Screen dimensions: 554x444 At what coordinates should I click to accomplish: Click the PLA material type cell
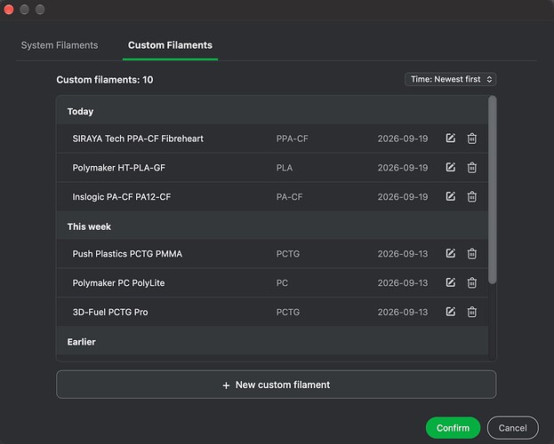[285, 168]
